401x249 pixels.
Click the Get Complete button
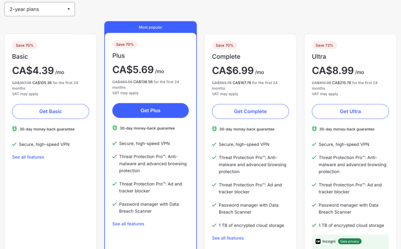pyautogui.click(x=250, y=112)
